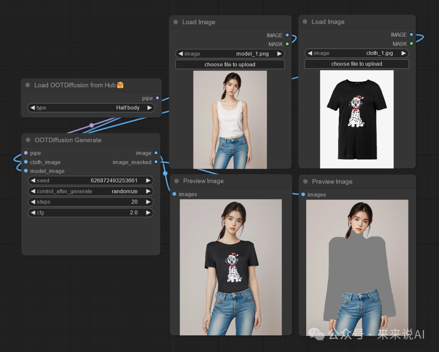Image resolution: width=439 pixels, height=352 pixels.
Task: Click the seed value field
Action: click(x=90, y=181)
